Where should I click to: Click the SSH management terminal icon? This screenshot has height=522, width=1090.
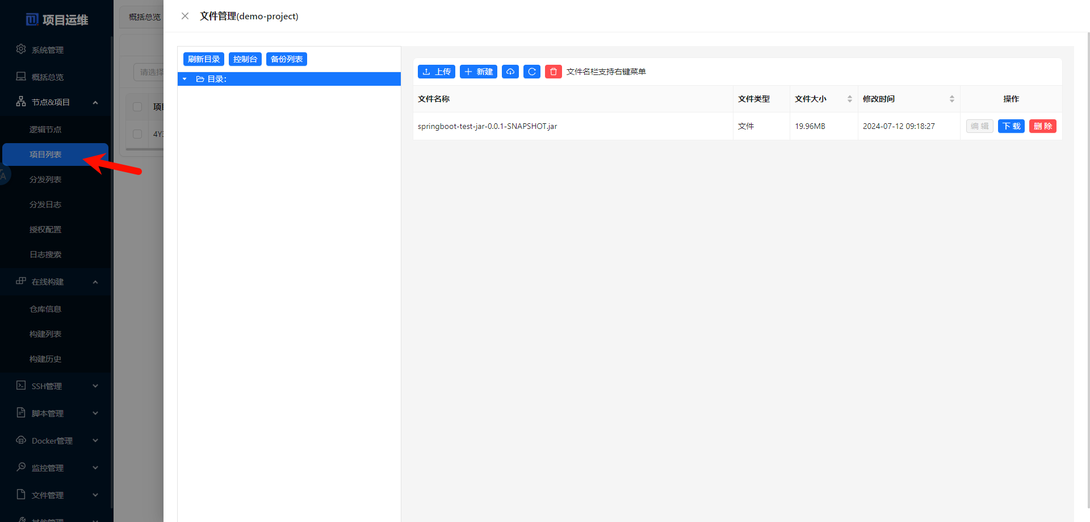[21, 386]
